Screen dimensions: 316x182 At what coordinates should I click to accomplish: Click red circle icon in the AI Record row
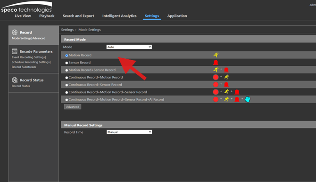pos(216,99)
